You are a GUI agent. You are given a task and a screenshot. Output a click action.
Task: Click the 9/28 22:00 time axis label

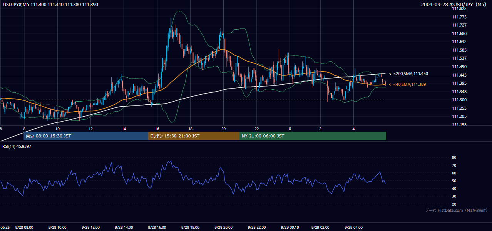coord(256,228)
